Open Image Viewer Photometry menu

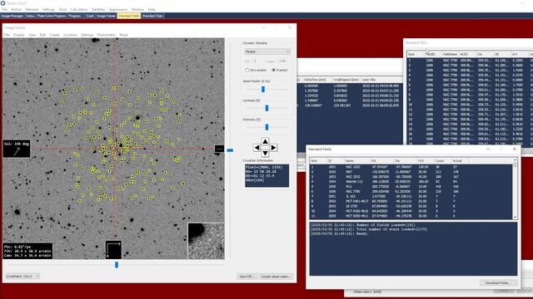coord(106,35)
